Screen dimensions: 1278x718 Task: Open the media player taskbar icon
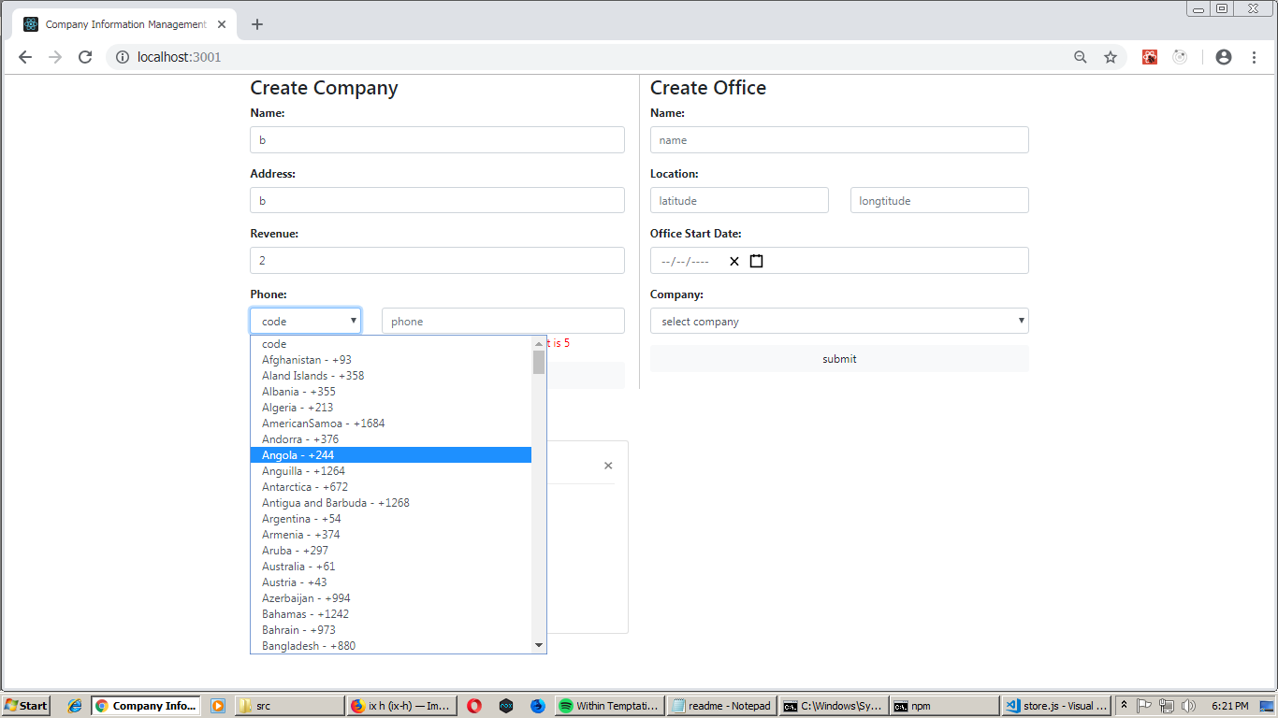pyautogui.click(x=218, y=706)
